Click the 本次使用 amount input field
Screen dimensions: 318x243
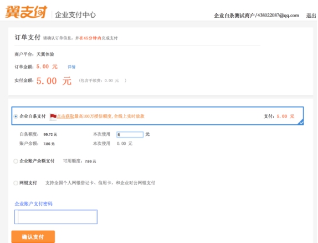coord(130,134)
